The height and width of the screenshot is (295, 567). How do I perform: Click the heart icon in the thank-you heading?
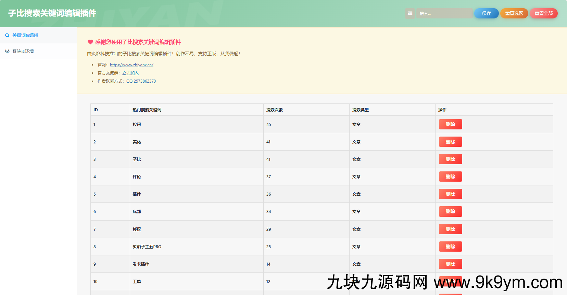click(90, 42)
